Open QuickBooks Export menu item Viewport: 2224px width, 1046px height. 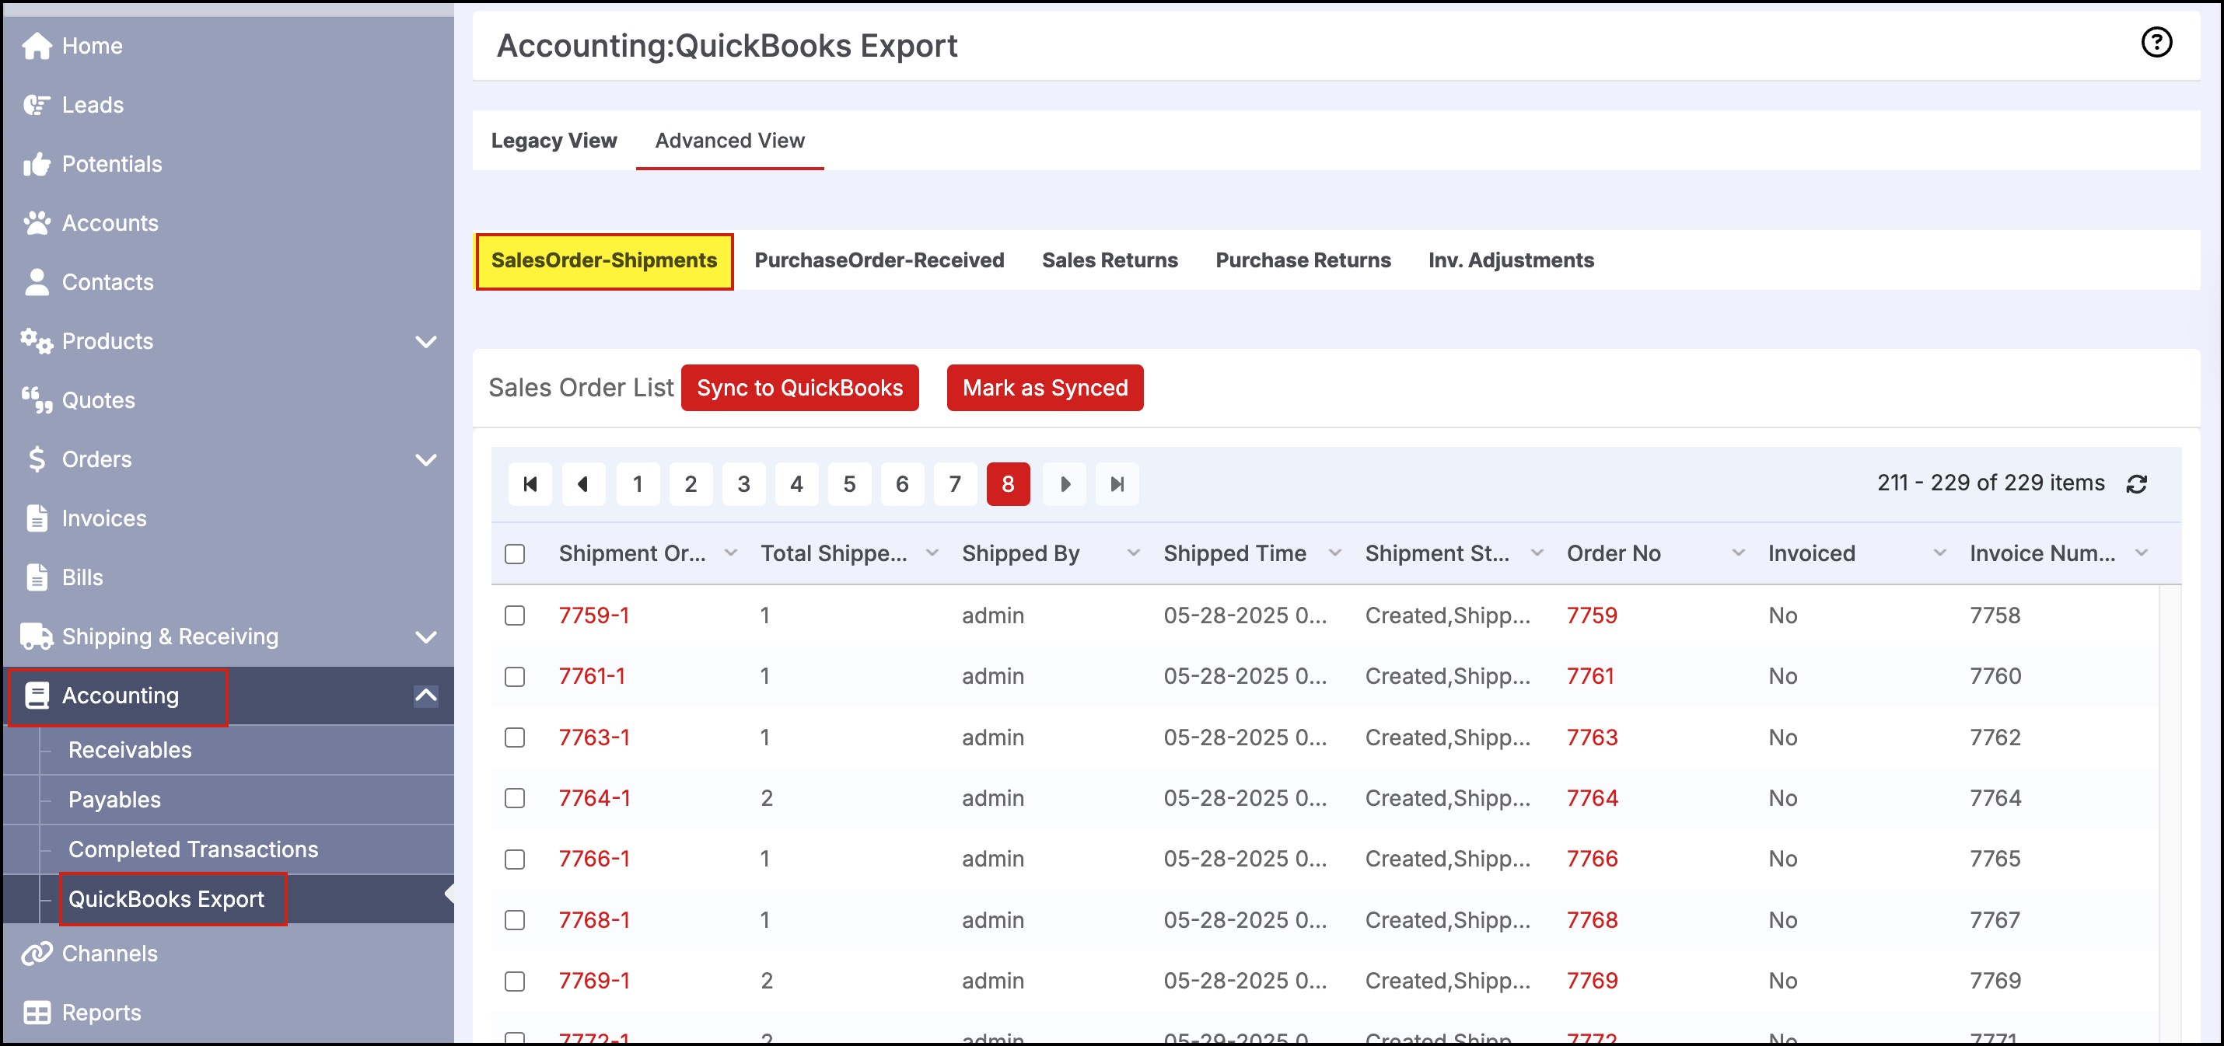[166, 899]
